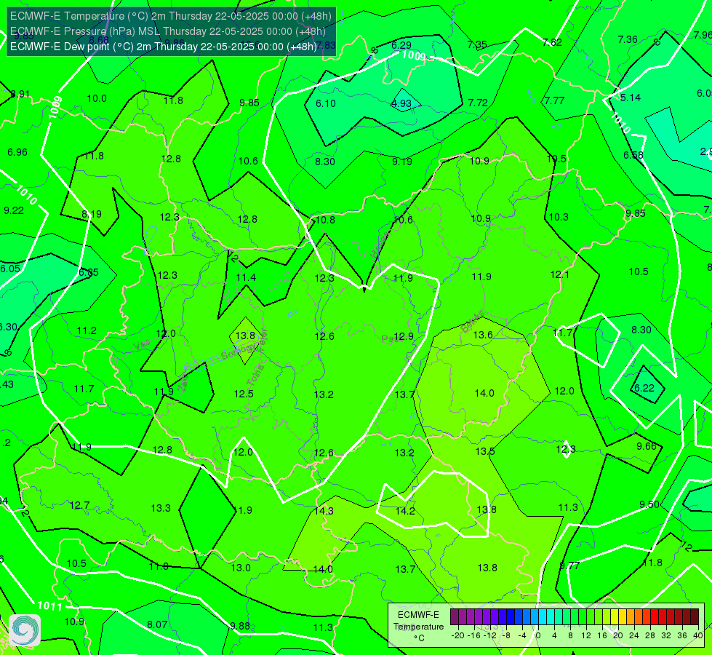Click the 11.4 temperature value

click(x=246, y=277)
